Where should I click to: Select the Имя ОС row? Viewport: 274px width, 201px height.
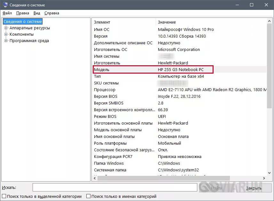179,29
